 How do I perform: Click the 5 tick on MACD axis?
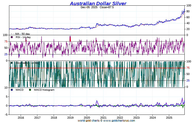7,97
